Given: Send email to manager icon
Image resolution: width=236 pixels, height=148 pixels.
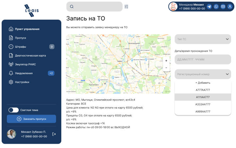Looking at the screenshot, I should [223, 7].
